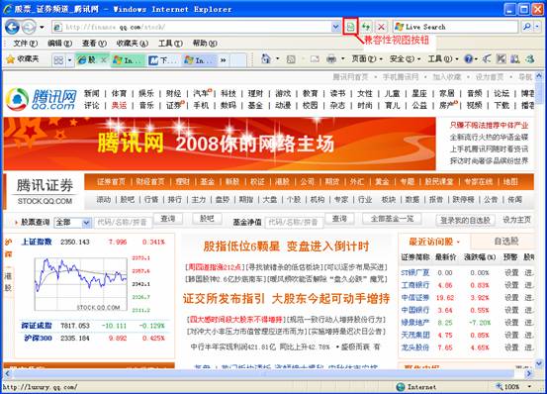This screenshot has height=394, width=547.
Task: Switch to the 下... tab
Action: pyautogui.click(x=162, y=60)
